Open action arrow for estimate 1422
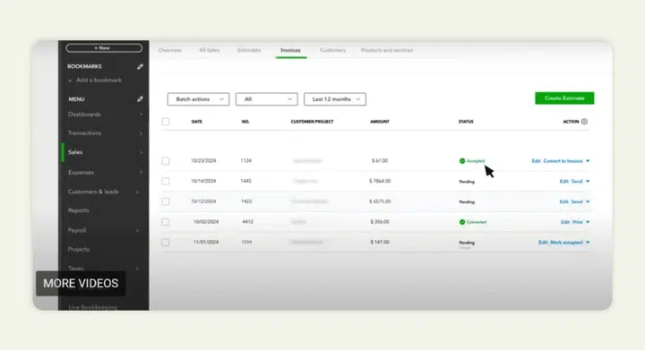645x350 pixels. 588,201
